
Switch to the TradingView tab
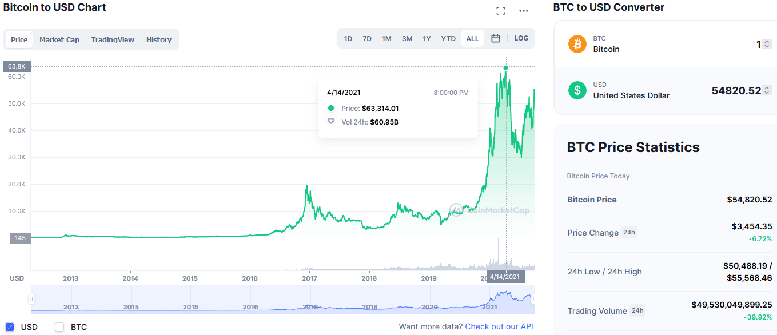pyautogui.click(x=113, y=39)
